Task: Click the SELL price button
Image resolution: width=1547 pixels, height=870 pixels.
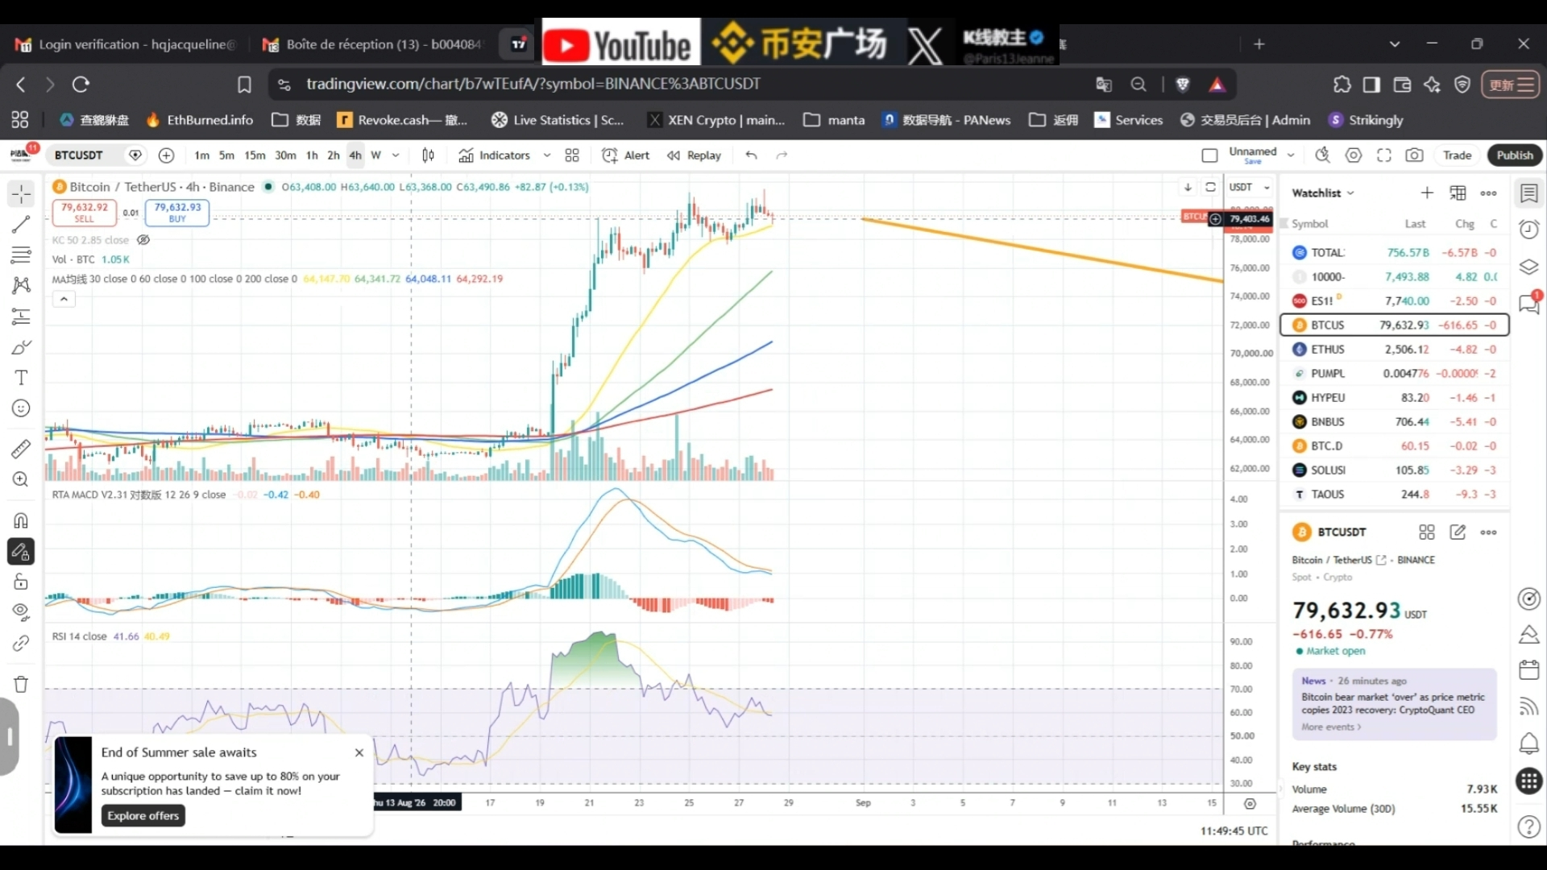Action: click(85, 213)
